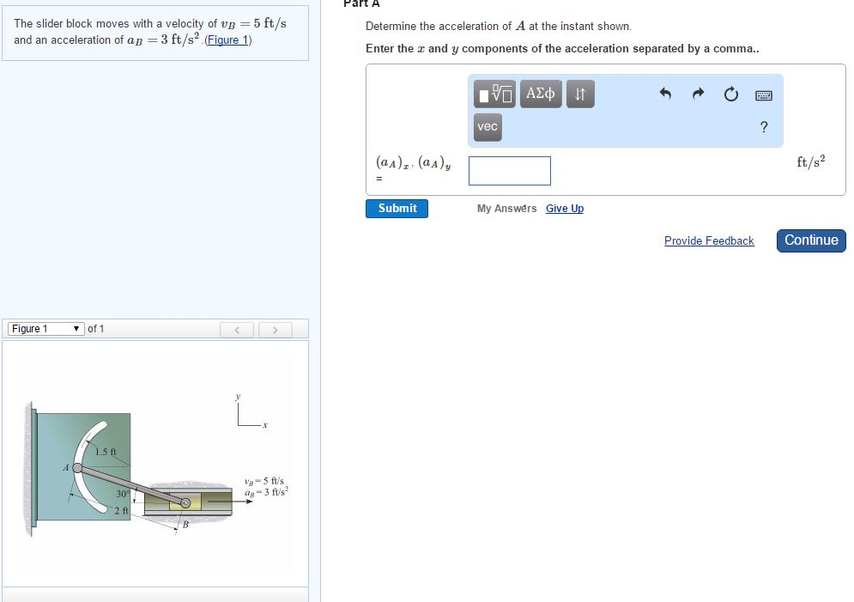Open the Figure 1 dropdown selector
This screenshot has width=854, height=602.
pos(45,328)
